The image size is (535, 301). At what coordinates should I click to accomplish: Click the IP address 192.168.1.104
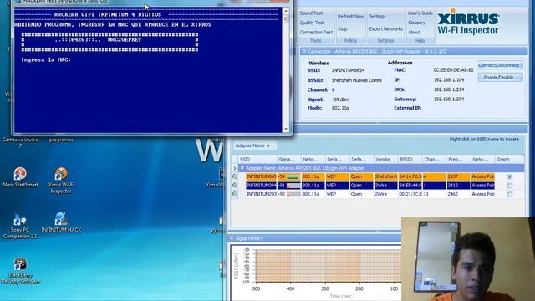[x=449, y=80]
